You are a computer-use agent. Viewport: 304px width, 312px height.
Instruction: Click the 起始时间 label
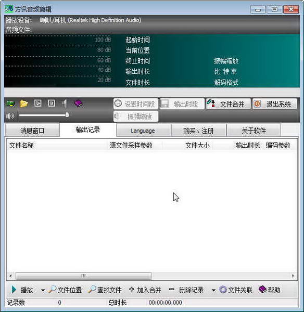(137, 40)
